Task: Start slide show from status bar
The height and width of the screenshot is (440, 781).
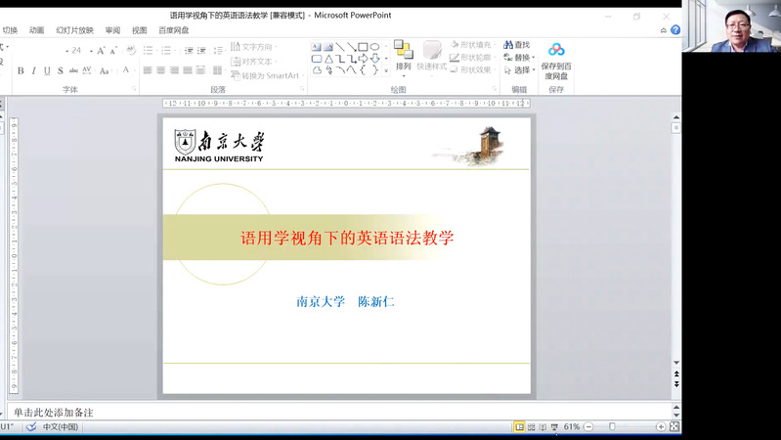Action: pyautogui.click(x=554, y=427)
